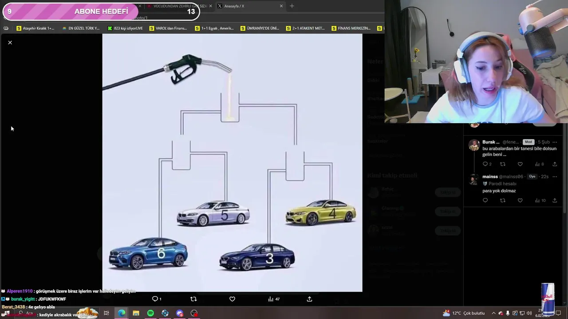Screen dimensions: 568x319
Task: Click the enlarged BMW fuel puzzle image
Action: pyautogui.click(x=232, y=163)
